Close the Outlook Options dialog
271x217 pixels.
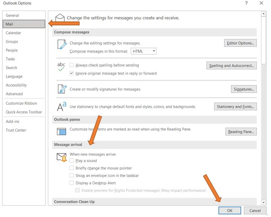261,3
